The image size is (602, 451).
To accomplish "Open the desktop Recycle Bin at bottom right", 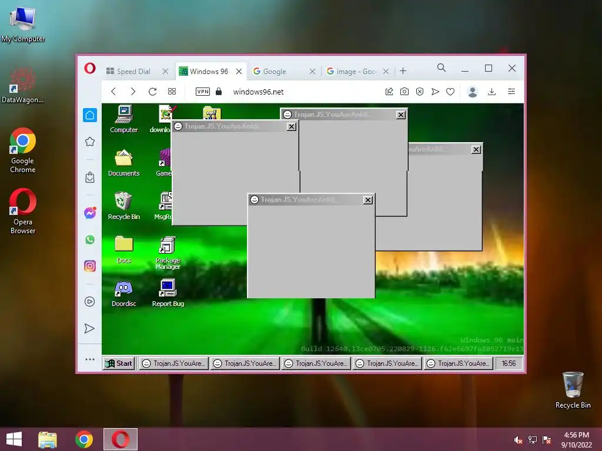I will pos(573,390).
